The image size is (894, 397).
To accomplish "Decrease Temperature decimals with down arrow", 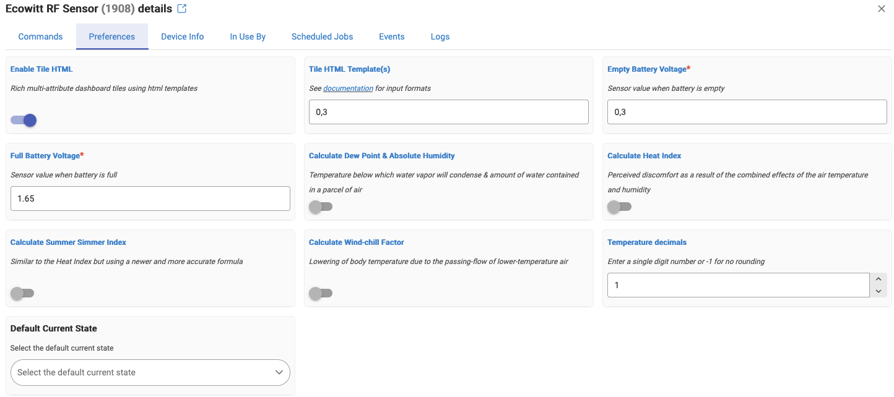I will coord(879,291).
